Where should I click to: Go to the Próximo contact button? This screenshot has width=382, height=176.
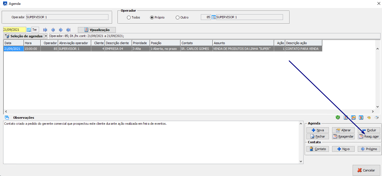coord(369,149)
